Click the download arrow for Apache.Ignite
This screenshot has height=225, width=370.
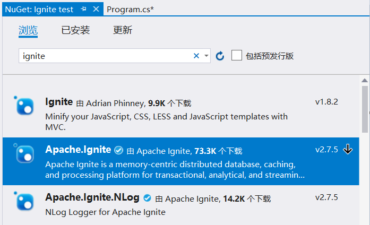point(348,149)
